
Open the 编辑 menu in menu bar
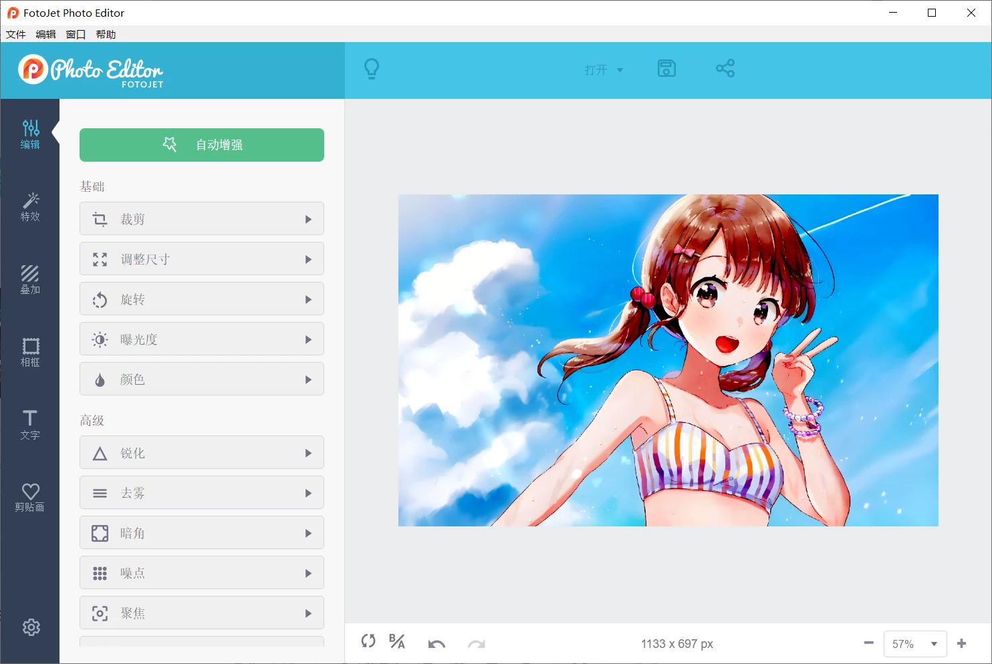(x=46, y=34)
